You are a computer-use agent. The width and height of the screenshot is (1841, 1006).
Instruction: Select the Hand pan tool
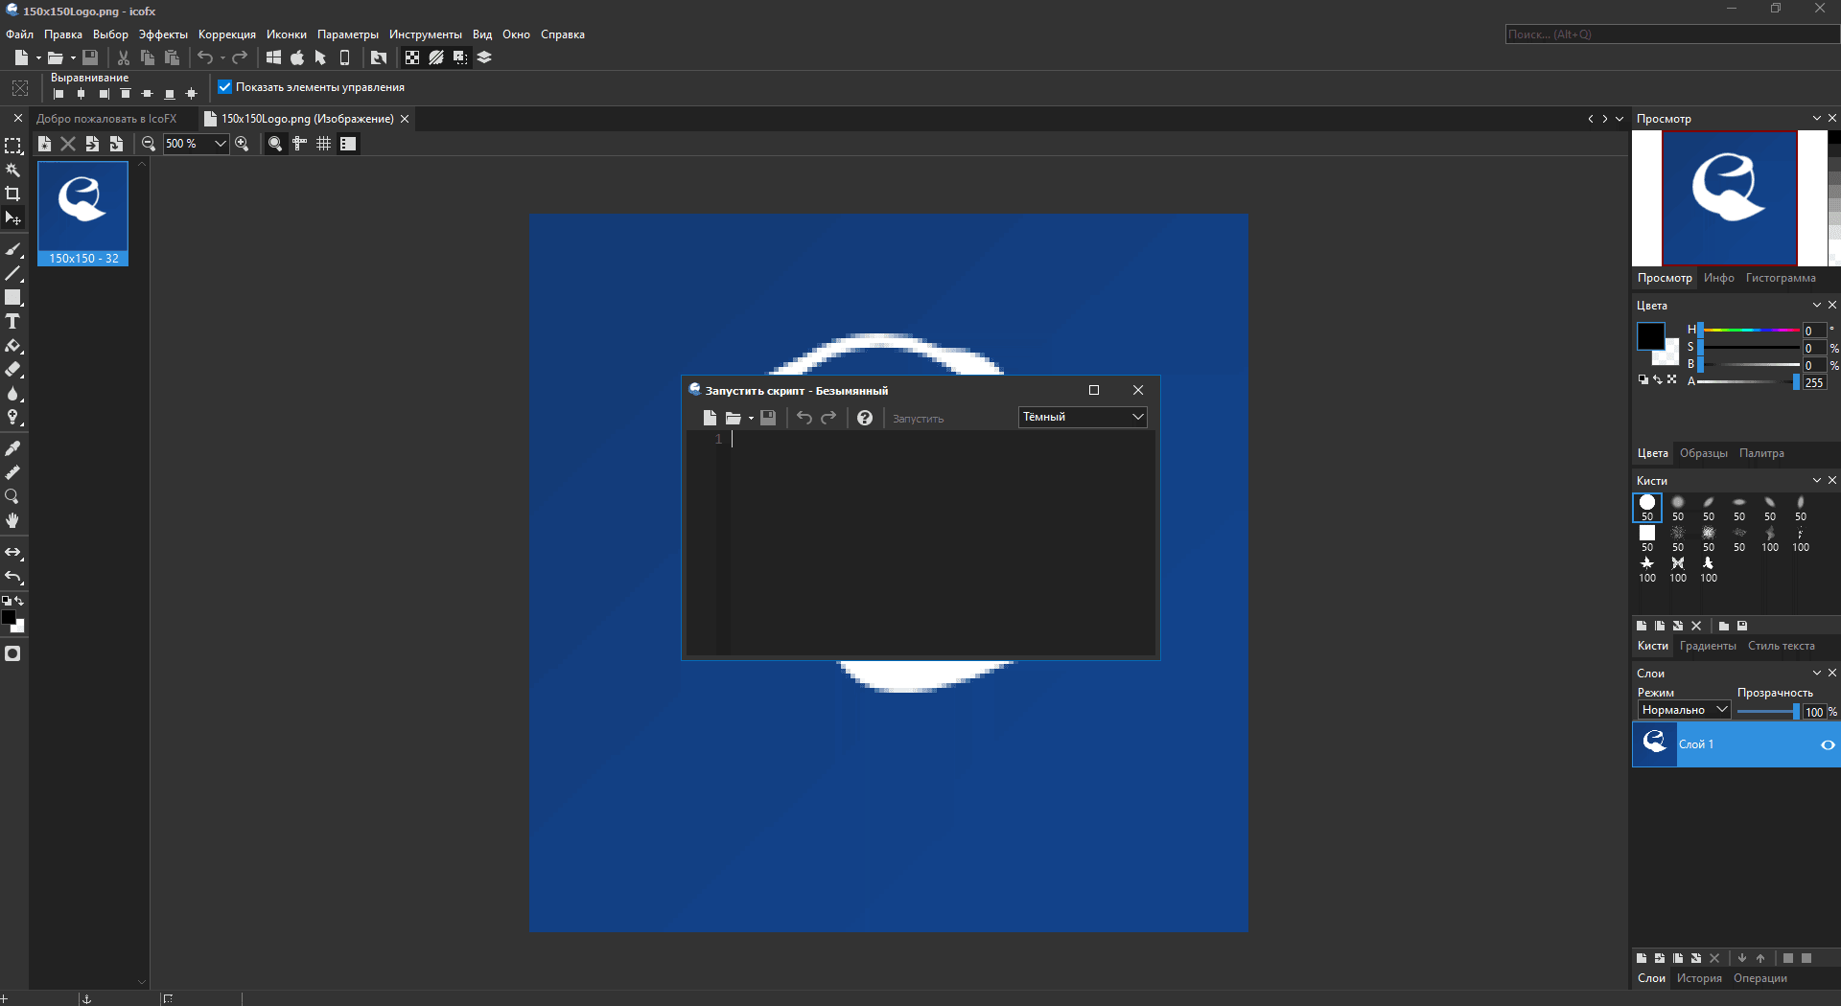coord(12,520)
